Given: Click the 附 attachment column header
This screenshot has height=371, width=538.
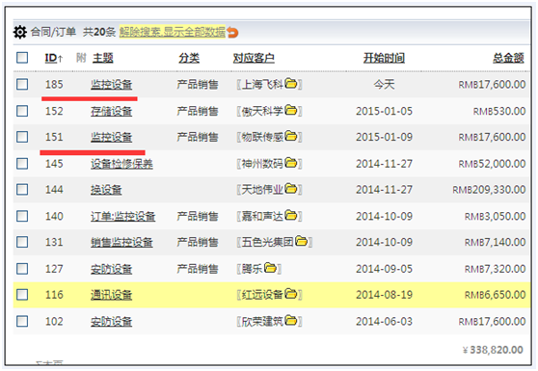Looking at the screenshot, I should (x=81, y=58).
